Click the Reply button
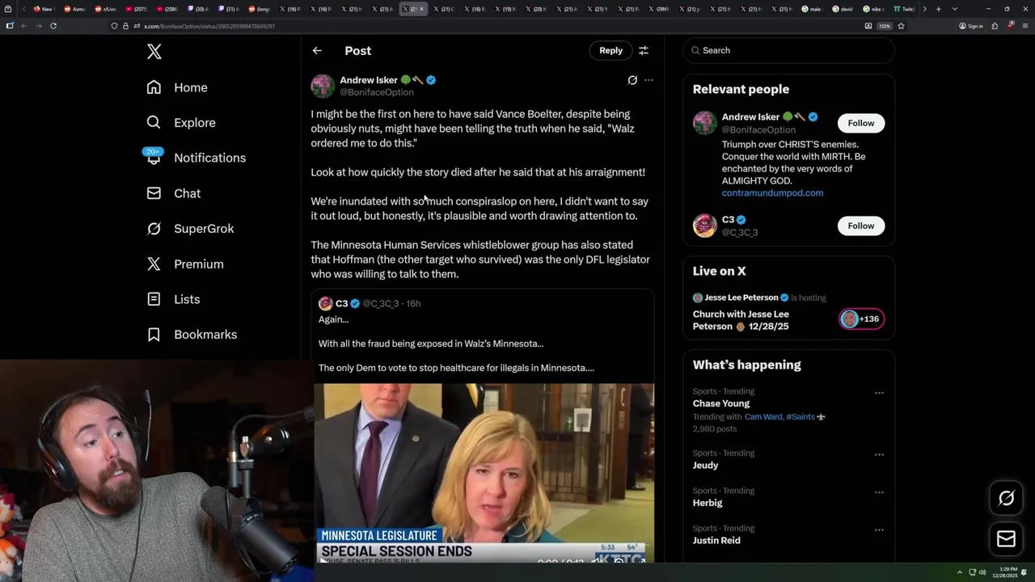Viewport: 1035px width, 582px height. (610, 50)
